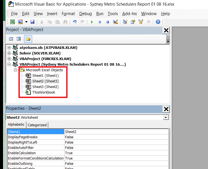Expand the Solver (SOLVER.XLAM) node
208x169 pixels.
click(x=9, y=53)
